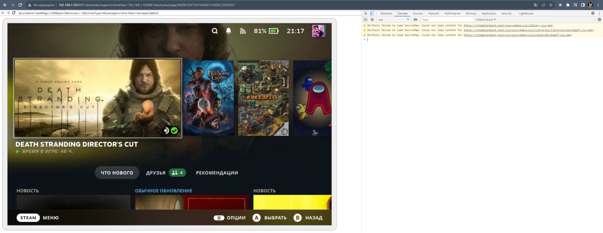
Task: Click the A Выбрать button hint
Action: pos(270,218)
